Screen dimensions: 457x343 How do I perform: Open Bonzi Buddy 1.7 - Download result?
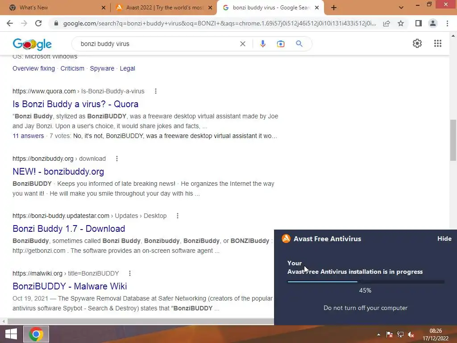click(x=69, y=229)
